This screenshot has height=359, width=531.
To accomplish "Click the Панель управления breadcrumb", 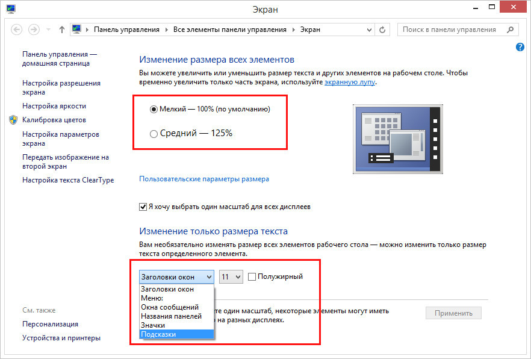I will pos(126,30).
